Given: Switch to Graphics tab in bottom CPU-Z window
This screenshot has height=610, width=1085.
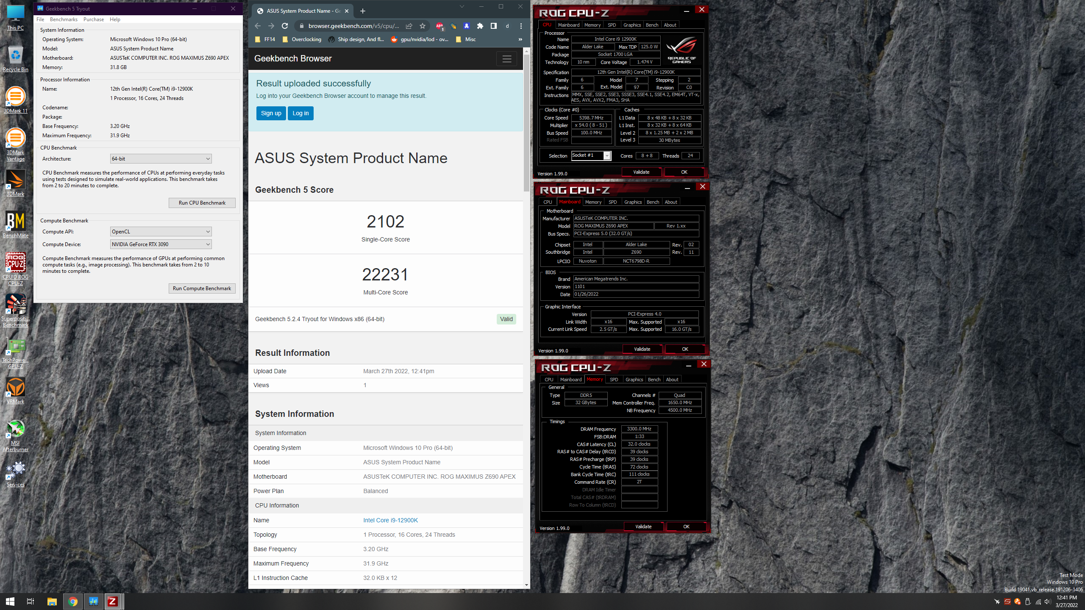Looking at the screenshot, I should pos(634,380).
